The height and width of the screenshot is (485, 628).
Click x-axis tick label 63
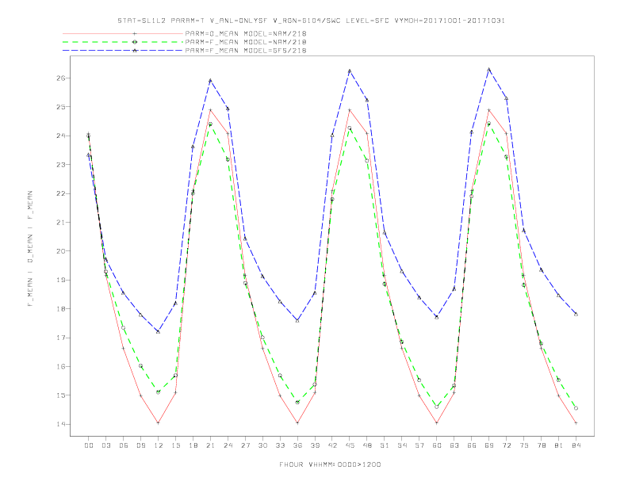[x=454, y=445]
